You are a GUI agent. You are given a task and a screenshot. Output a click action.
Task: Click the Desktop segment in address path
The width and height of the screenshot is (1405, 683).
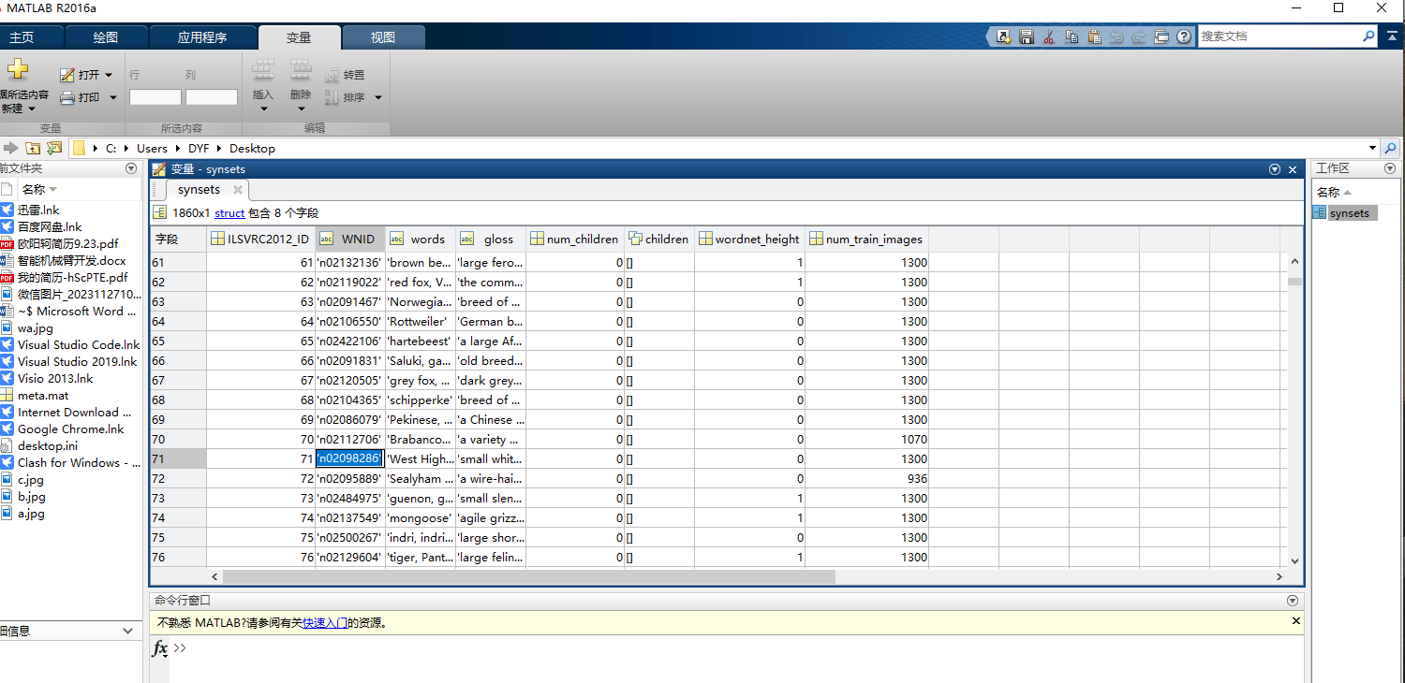coord(252,148)
